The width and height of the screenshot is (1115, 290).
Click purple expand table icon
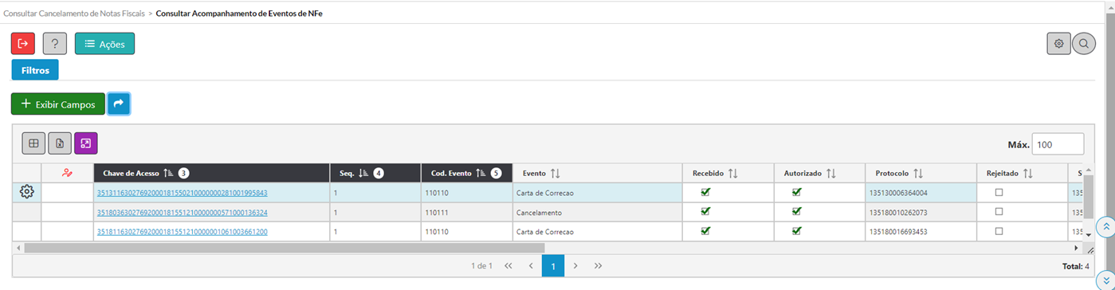tap(86, 143)
